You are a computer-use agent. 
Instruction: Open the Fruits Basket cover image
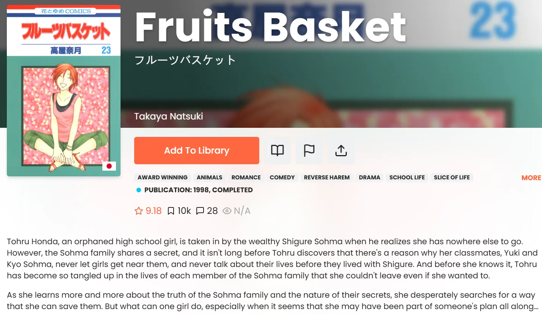(64, 91)
